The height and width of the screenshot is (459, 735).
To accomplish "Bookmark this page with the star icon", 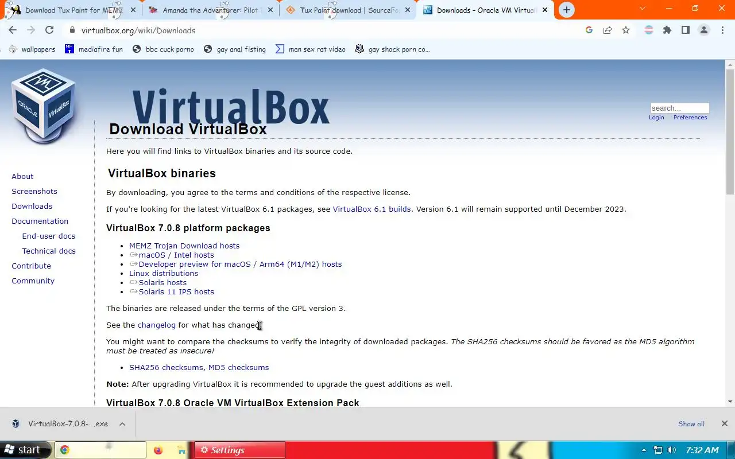I will [626, 30].
